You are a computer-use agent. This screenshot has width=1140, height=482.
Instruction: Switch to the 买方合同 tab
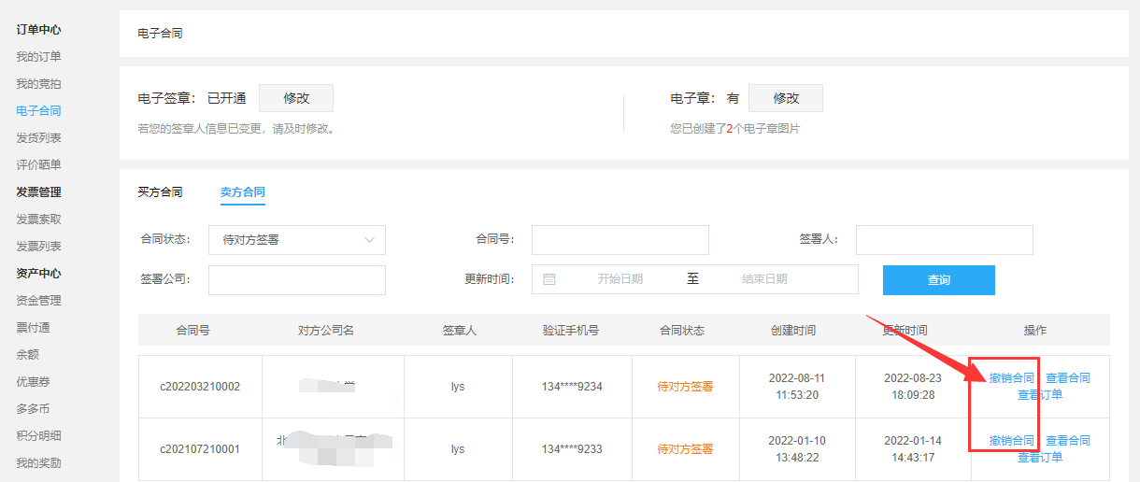pos(160,192)
